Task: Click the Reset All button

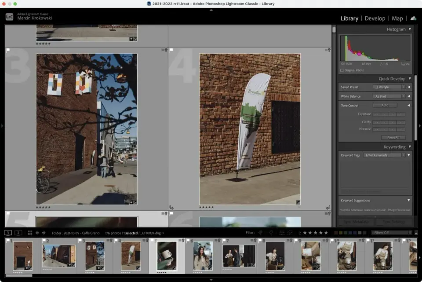Action: (x=393, y=138)
